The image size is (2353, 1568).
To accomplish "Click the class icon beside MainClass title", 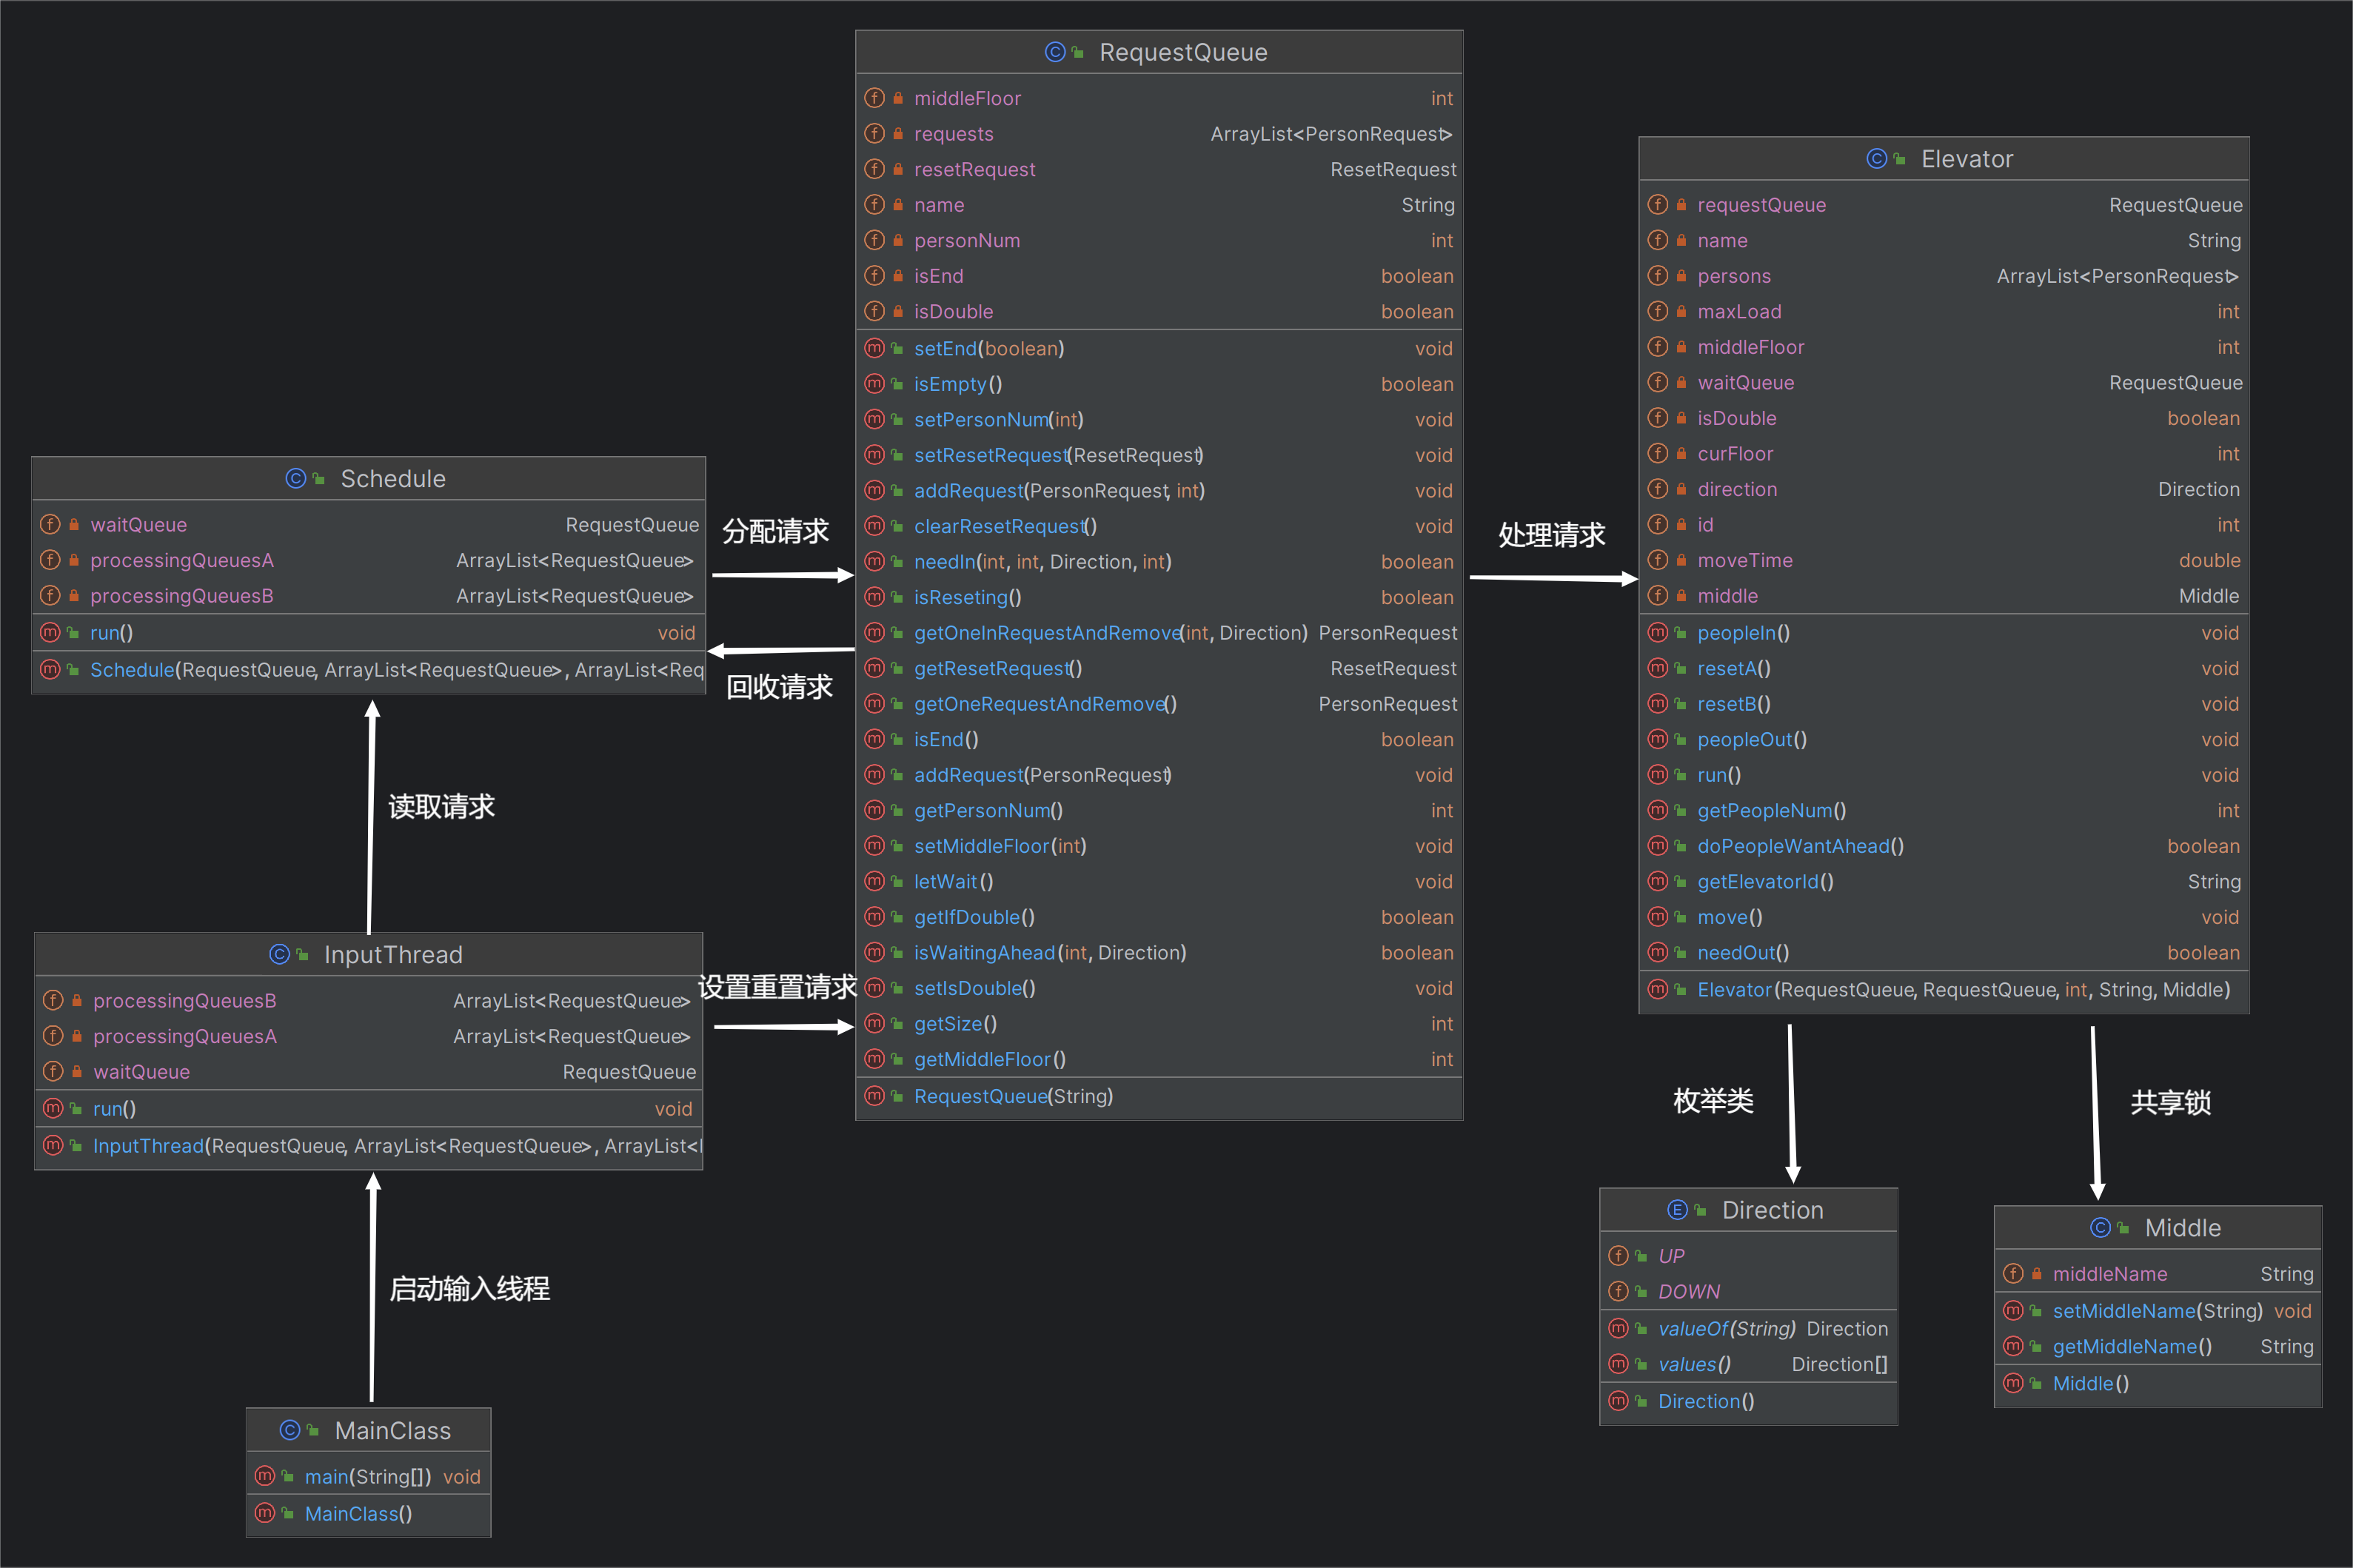I will tap(290, 1431).
